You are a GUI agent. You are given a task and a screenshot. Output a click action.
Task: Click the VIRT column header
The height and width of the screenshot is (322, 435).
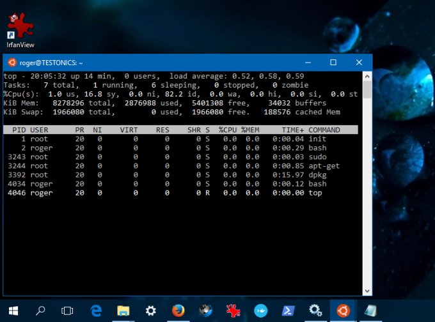(129, 130)
